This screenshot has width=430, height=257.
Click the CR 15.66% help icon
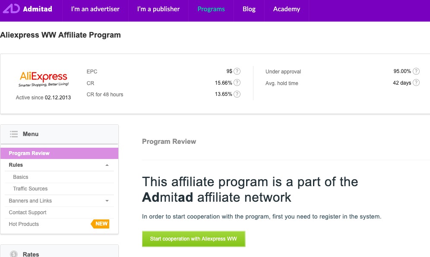tap(237, 82)
